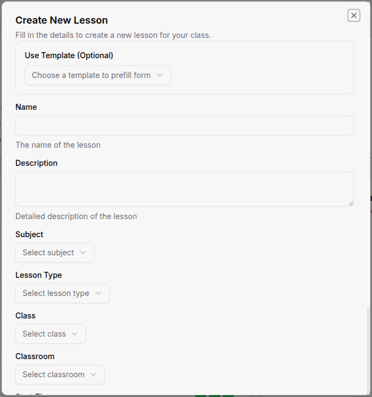Click the chevron arrow beside Select class
Viewport: 372px width, 397px height.
[75, 334]
